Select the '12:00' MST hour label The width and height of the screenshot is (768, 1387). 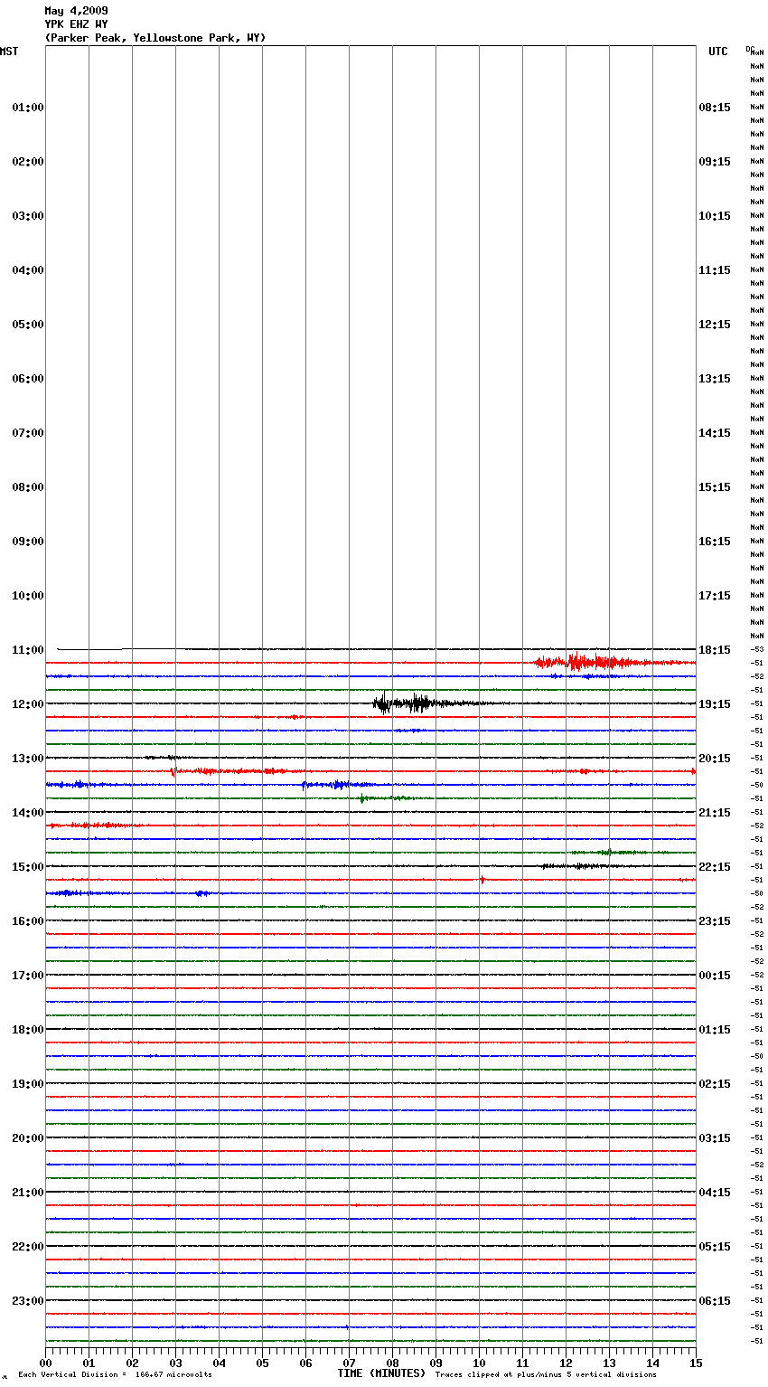coord(28,704)
